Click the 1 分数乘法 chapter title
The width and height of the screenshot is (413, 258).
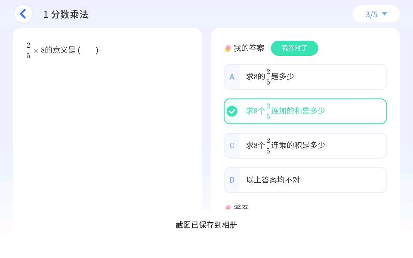point(66,14)
